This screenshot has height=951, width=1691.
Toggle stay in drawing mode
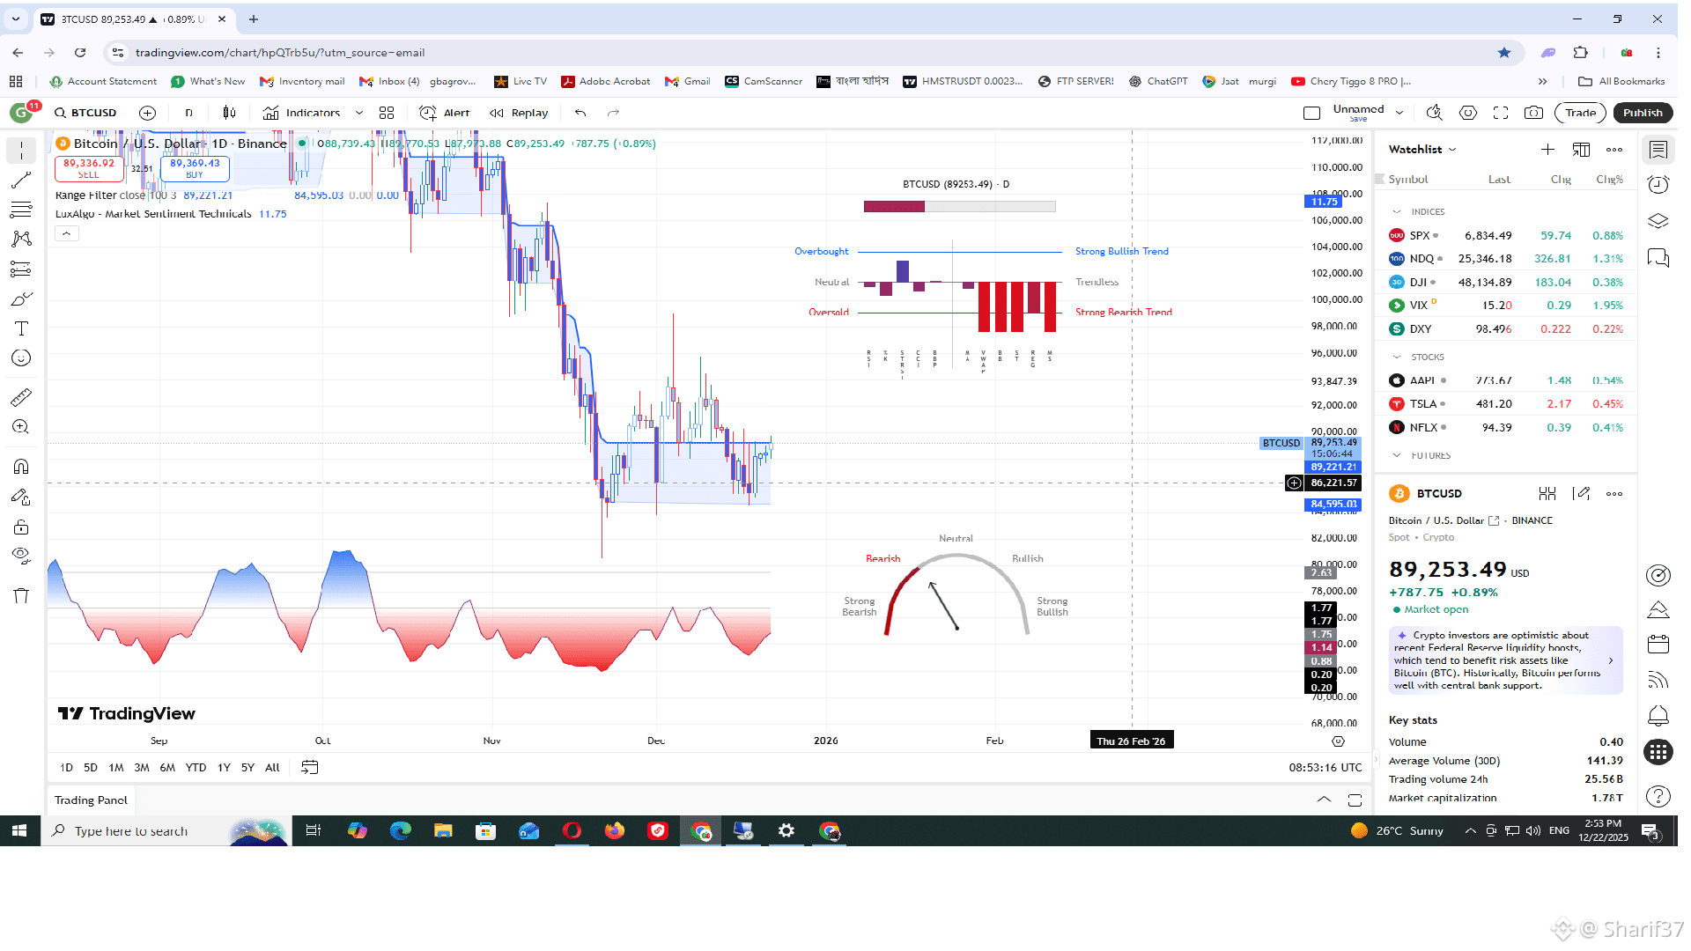click(x=21, y=498)
